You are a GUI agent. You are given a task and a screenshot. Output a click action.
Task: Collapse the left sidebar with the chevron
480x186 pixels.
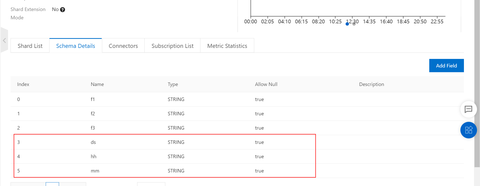(4, 40)
